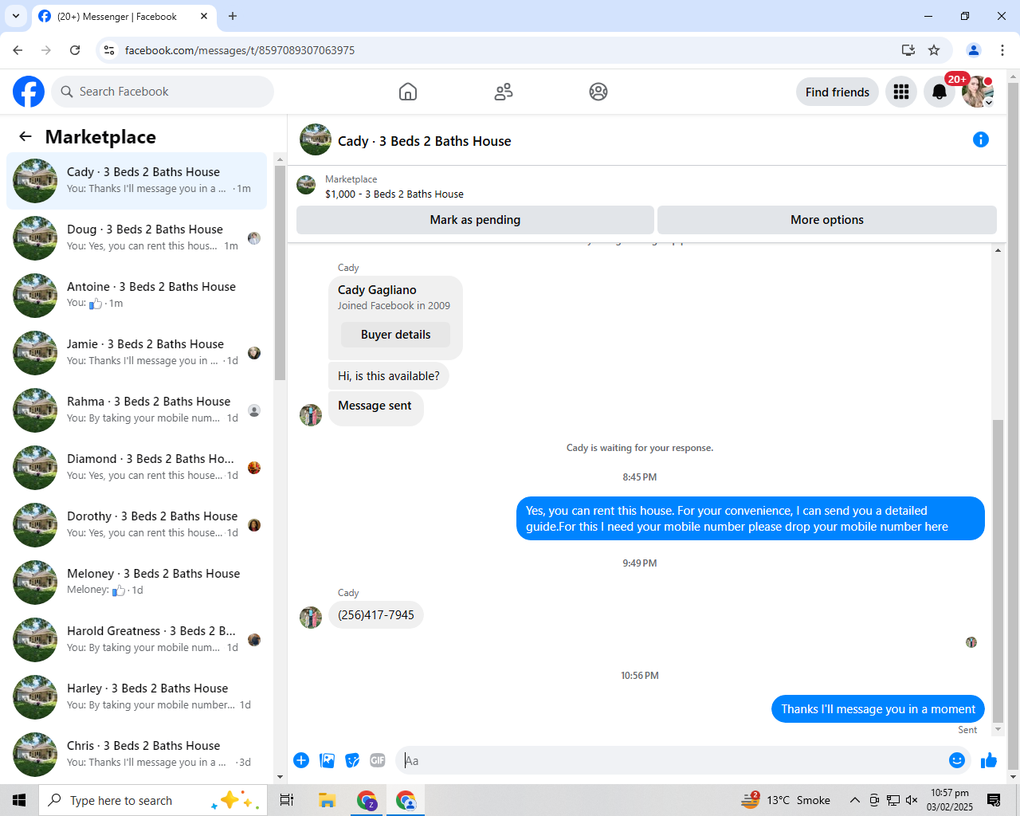1020x816 pixels.
Task: Open the Rahma conversation
Action: tap(137, 410)
